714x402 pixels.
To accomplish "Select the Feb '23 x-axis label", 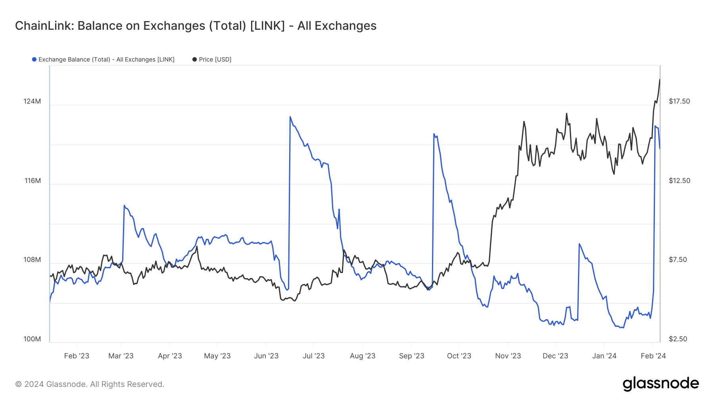I will pyautogui.click(x=77, y=356).
